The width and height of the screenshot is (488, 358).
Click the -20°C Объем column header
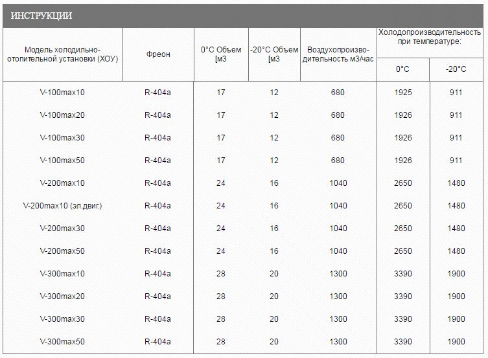pos(274,54)
